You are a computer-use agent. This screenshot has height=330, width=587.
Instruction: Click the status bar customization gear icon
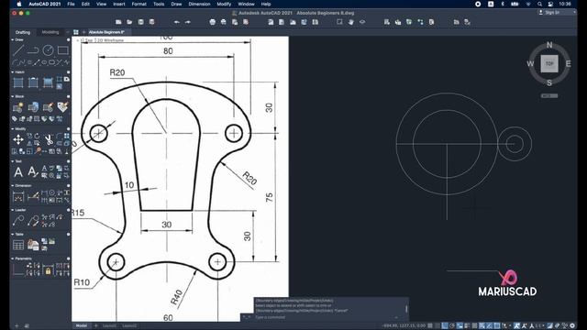(572, 326)
